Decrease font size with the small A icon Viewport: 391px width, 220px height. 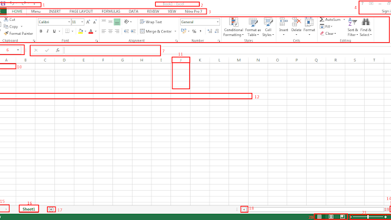tap(95, 22)
